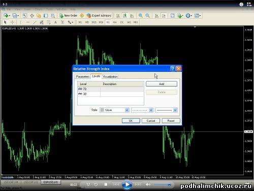
Task: Select the text label A tool
Action: tap(55, 22)
